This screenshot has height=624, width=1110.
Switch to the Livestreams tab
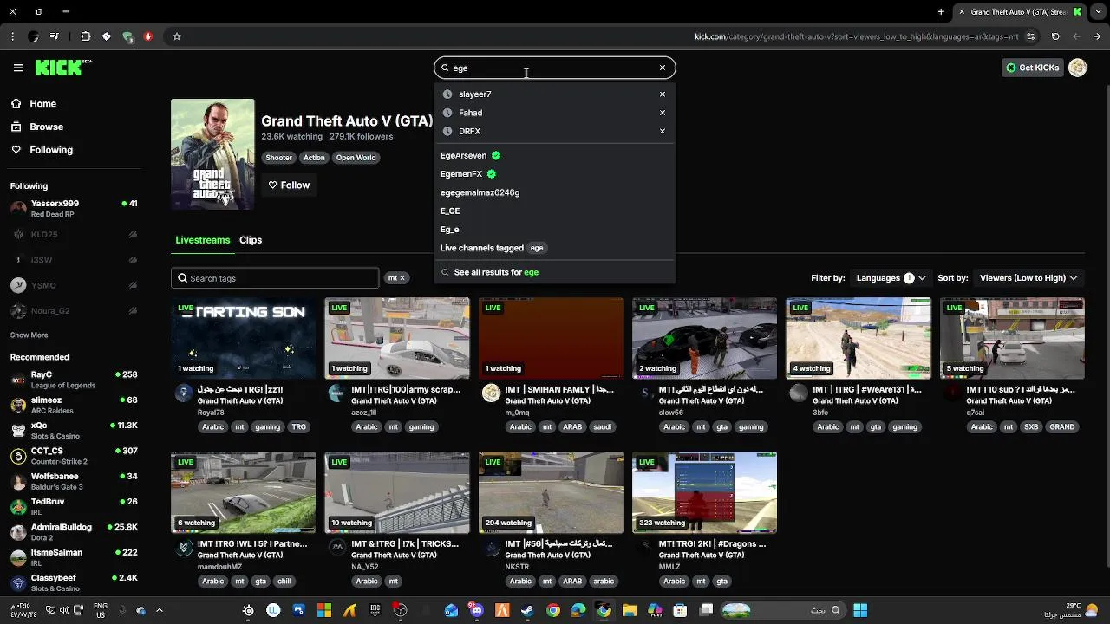pyautogui.click(x=203, y=240)
